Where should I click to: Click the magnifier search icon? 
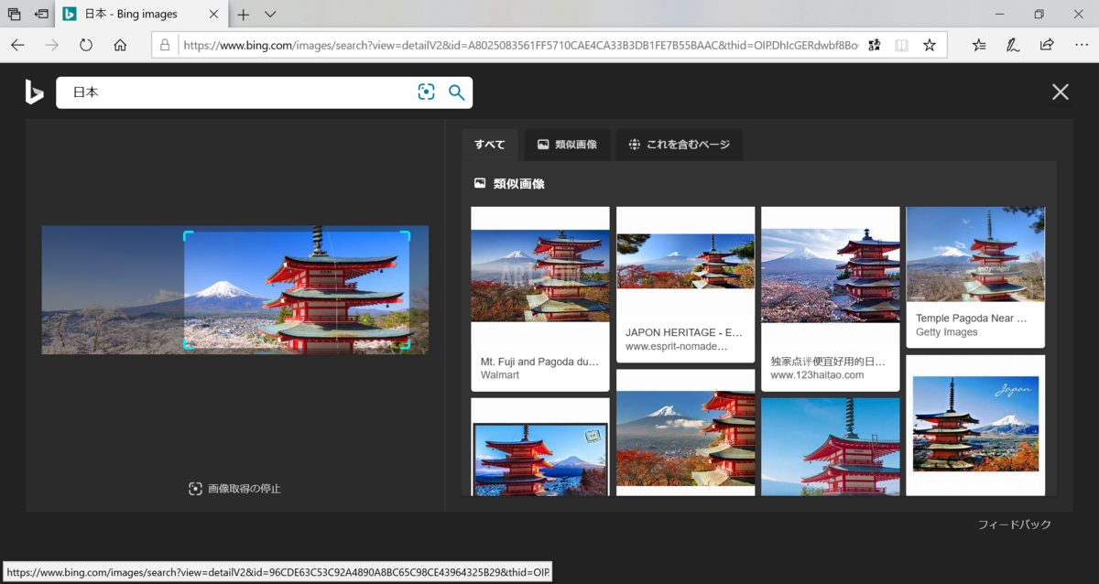click(x=456, y=92)
